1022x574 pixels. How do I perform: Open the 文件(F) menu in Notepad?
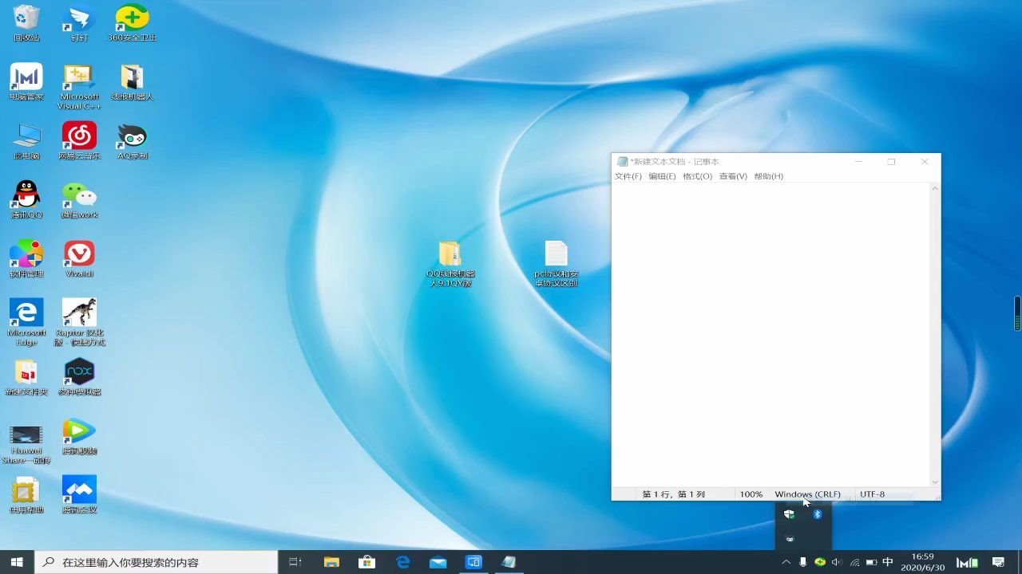coord(628,176)
